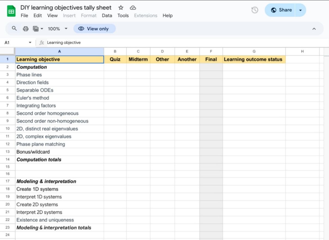Click the Google Sheets home logo

[11, 11]
